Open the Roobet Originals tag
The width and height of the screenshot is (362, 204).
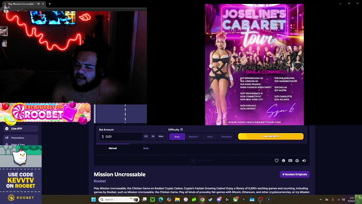tap(295, 174)
